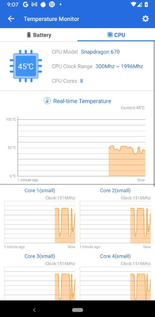Open settings via the gear icon
155x317 pixels.
pos(145,19)
